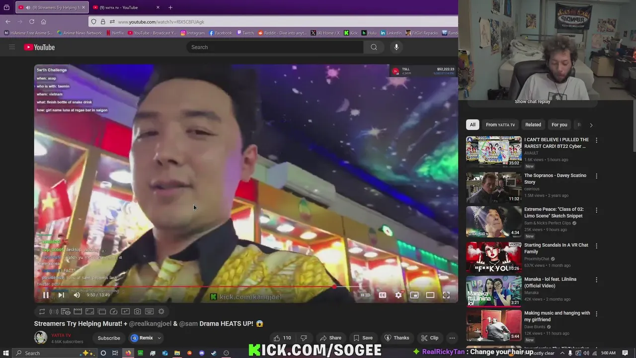Open the Kick bookmark

350,33
